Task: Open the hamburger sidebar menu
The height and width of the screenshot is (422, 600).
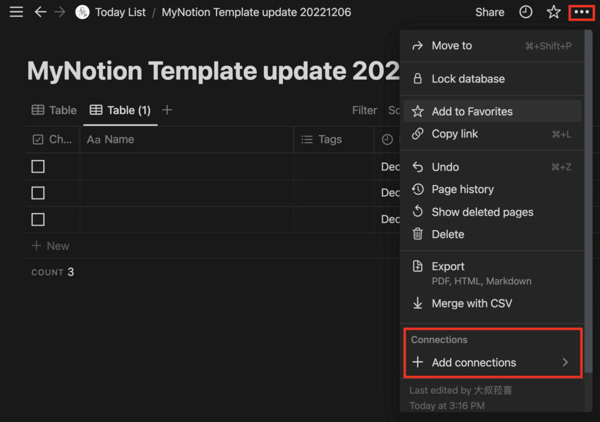Action: tap(16, 12)
